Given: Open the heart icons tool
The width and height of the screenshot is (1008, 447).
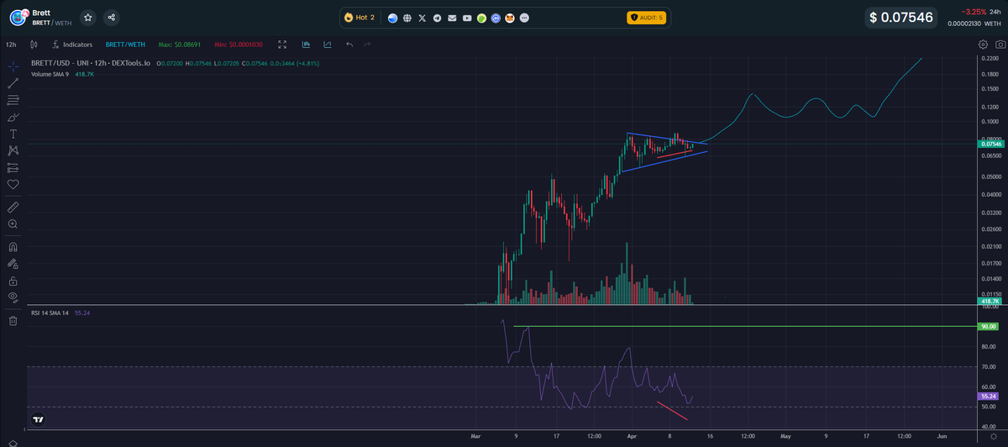Looking at the screenshot, I should [x=13, y=184].
